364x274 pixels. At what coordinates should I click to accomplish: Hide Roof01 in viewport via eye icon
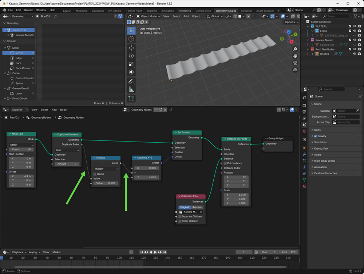(x=355, y=54)
